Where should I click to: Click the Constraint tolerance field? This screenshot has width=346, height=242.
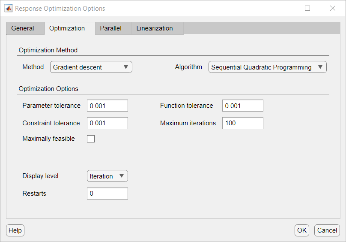click(x=107, y=123)
